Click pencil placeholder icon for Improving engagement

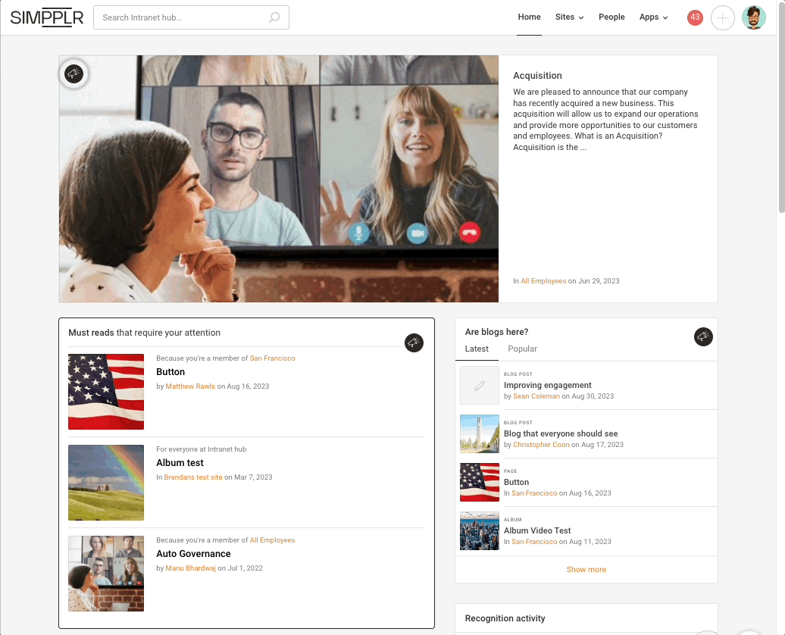click(480, 385)
